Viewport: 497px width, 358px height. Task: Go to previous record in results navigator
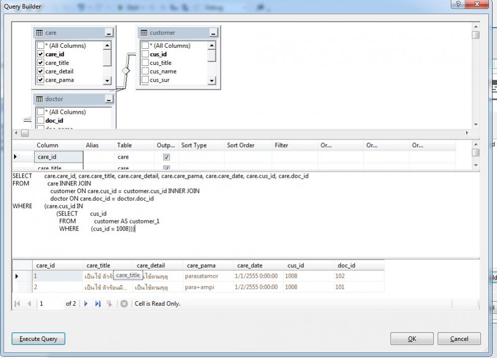tap(29, 304)
